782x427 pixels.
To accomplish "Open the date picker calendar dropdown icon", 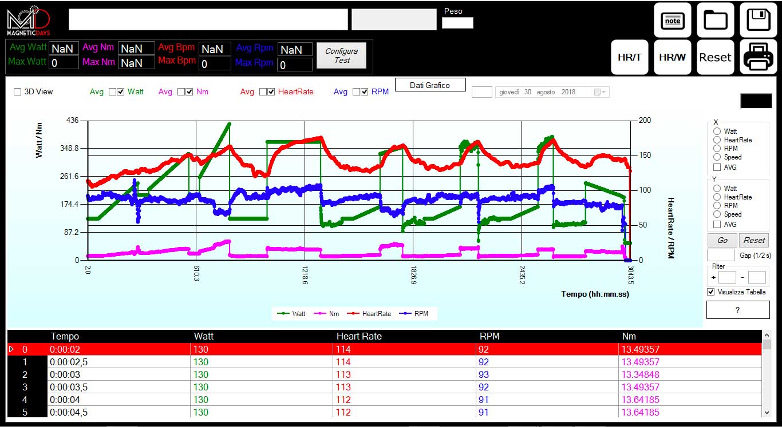I will 599,92.
